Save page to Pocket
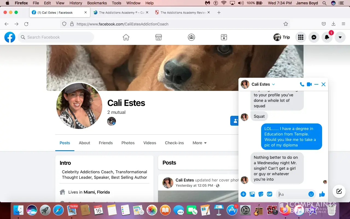Viewport: 350px width, 219px height. [324, 24]
